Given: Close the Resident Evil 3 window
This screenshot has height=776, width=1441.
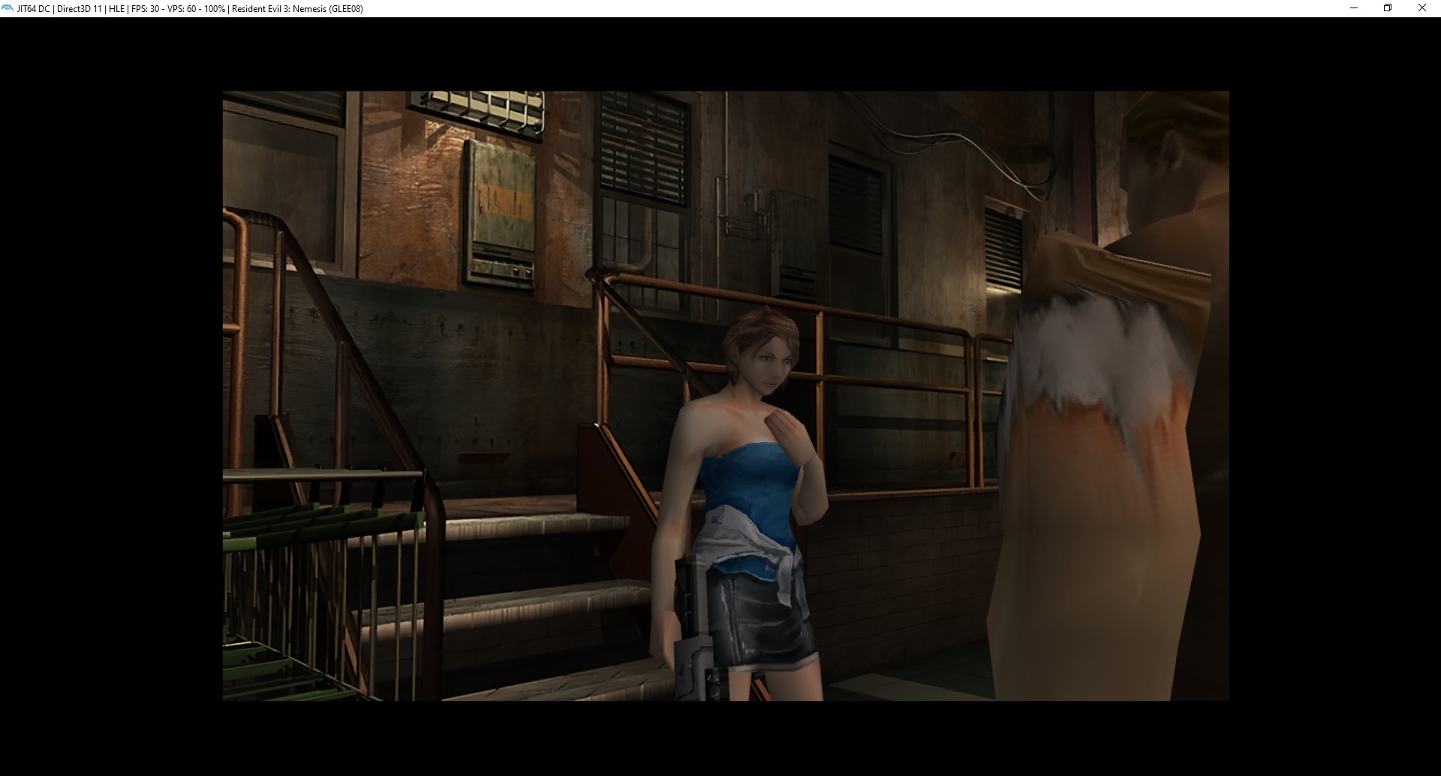Looking at the screenshot, I should click(x=1421, y=8).
